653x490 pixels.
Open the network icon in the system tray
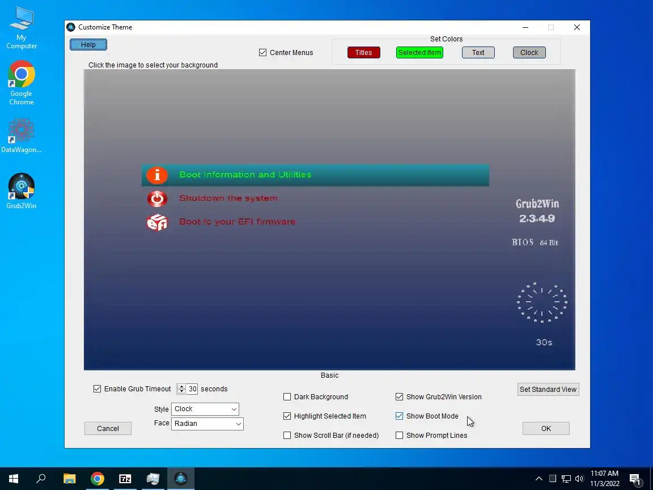(x=566, y=479)
